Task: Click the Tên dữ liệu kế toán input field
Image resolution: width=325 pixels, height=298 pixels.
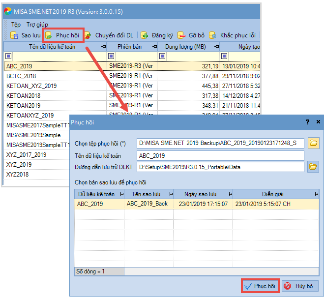Action: (220, 155)
